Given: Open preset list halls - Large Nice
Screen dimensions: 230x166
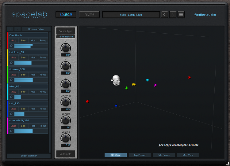Looking at the screenshot, I should pyautogui.click(x=131, y=15).
